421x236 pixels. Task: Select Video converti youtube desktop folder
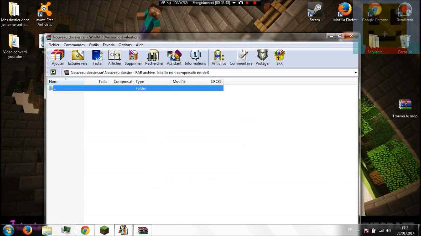point(15,46)
